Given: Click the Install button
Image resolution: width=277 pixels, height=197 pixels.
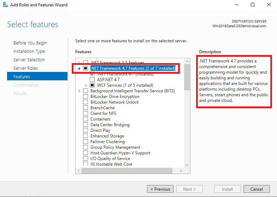Looking at the screenshot, I should pyautogui.click(x=228, y=189).
